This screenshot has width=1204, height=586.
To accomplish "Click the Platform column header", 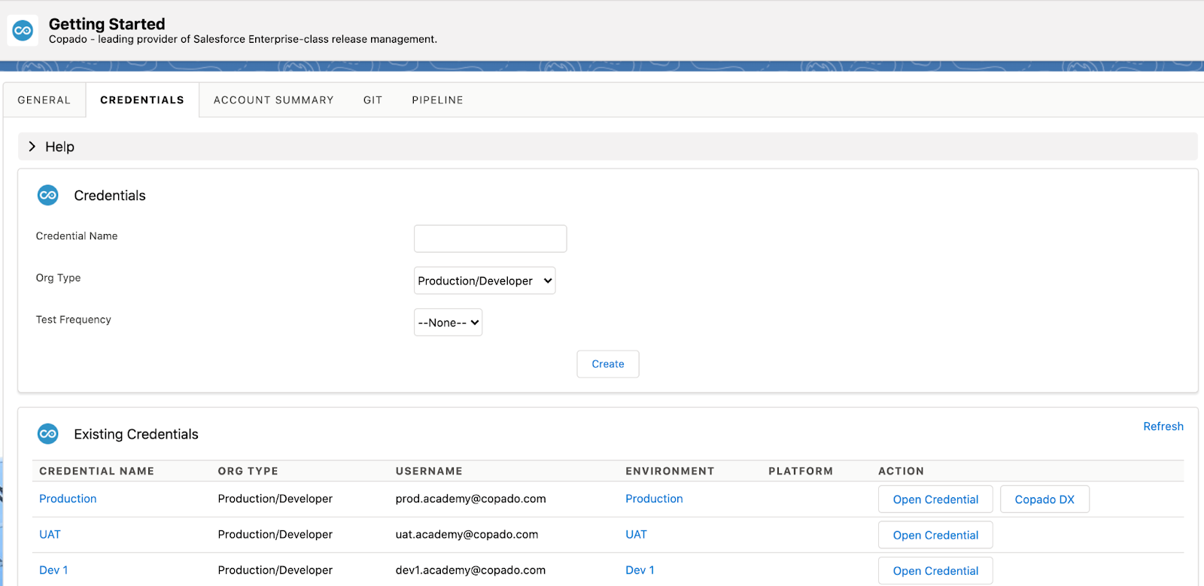I will click(x=801, y=471).
